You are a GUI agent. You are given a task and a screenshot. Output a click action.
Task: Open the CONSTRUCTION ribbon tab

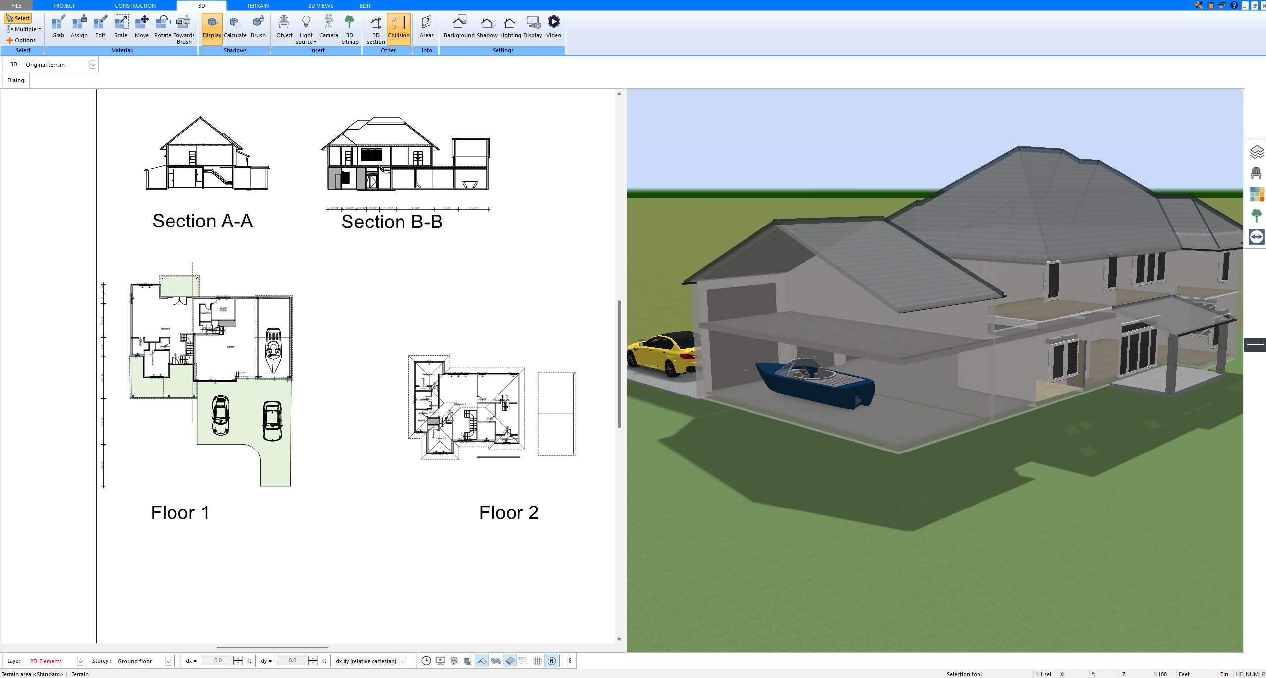pyautogui.click(x=135, y=5)
